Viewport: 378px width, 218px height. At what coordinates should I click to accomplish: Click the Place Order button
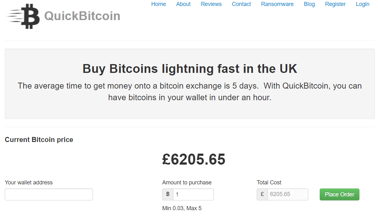[340, 194]
